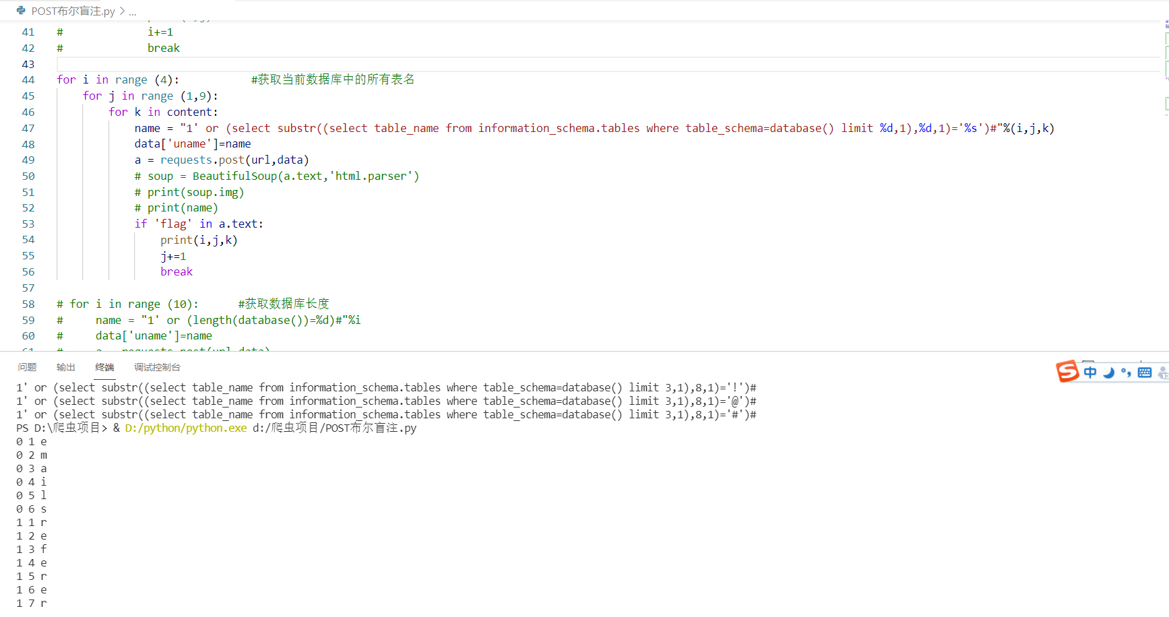Click the d:/爬虫项目/POST布尔盲注.py path in the terminal
The height and width of the screenshot is (617, 1169).
335,428
